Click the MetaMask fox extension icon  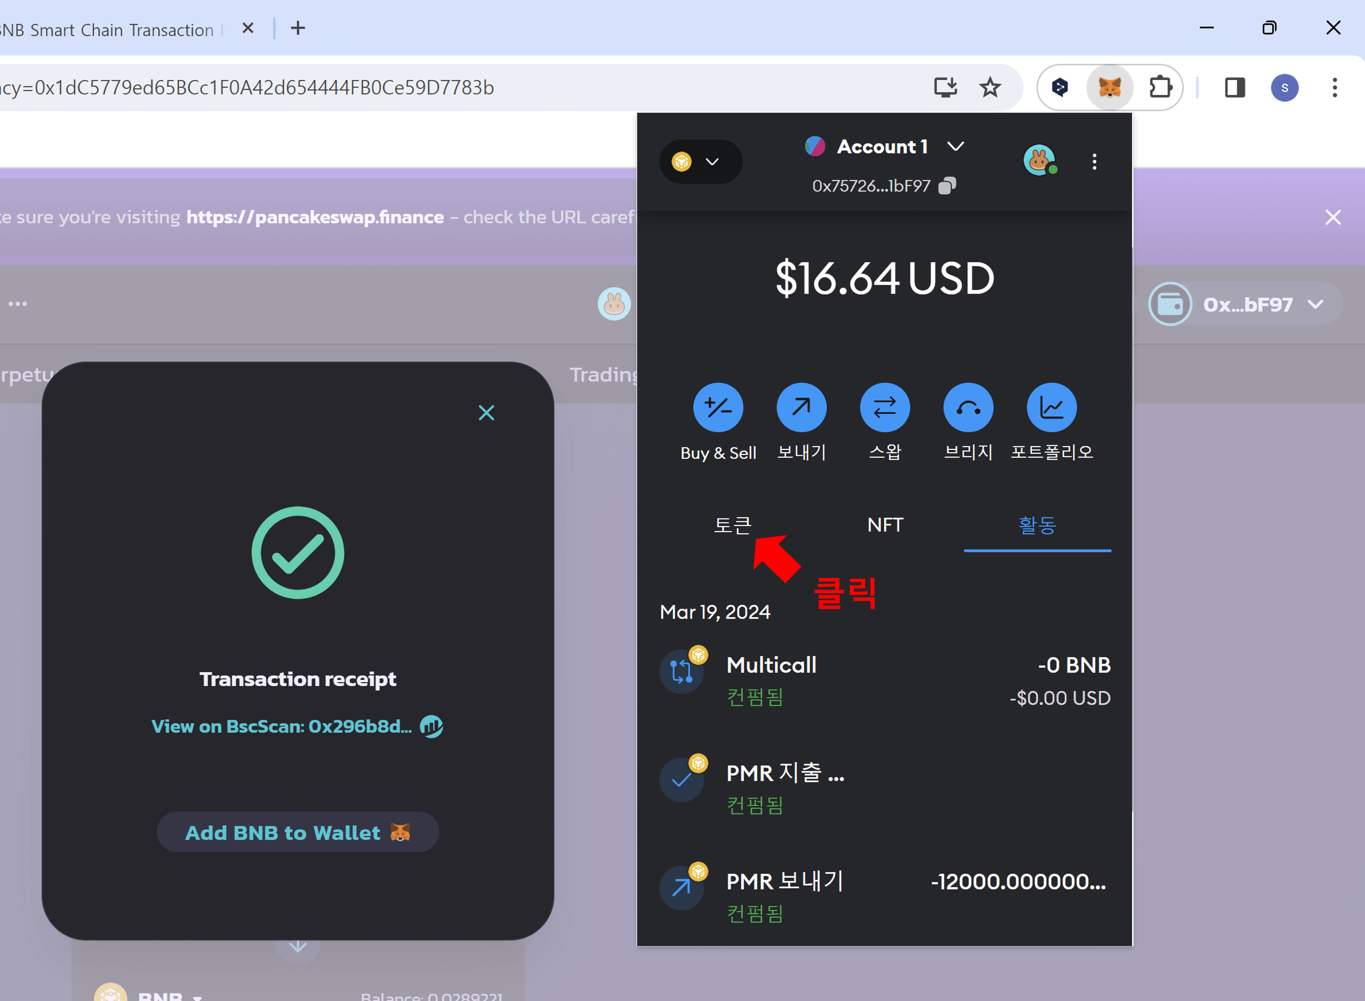[1109, 88]
